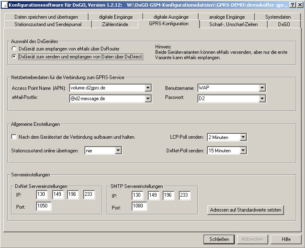305x248 pixels.
Task: Click the DxNet server Port field
Action: (x=43, y=206)
